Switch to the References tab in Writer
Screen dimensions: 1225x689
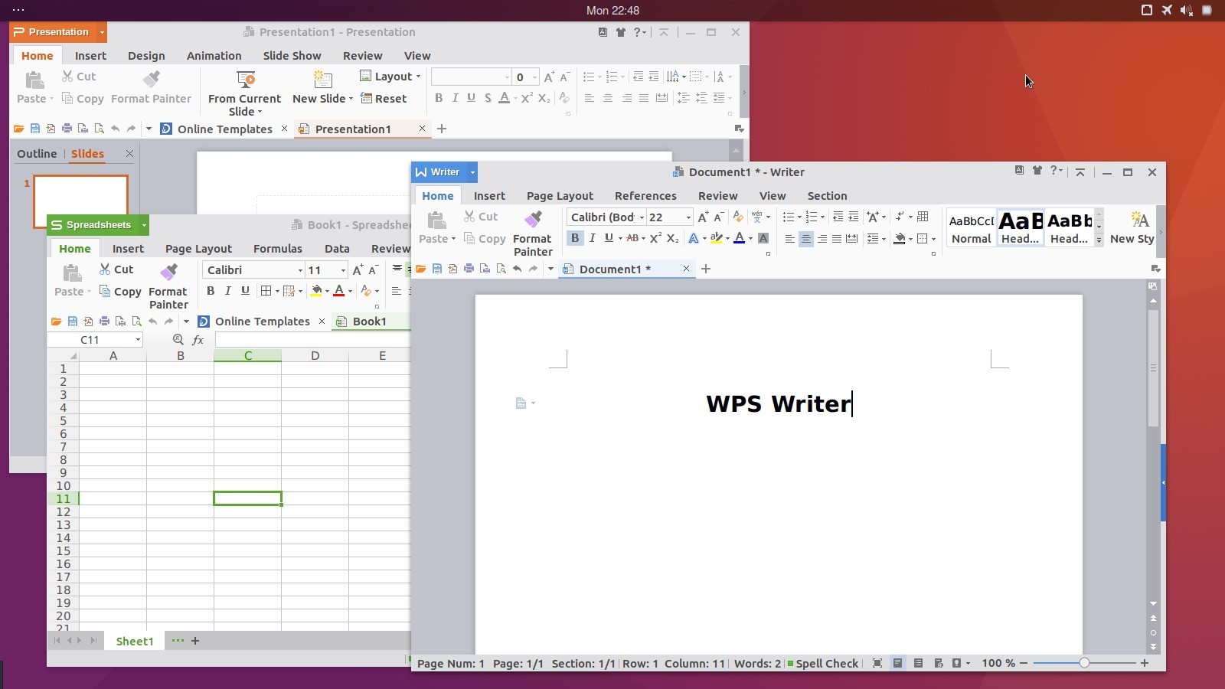[645, 196]
